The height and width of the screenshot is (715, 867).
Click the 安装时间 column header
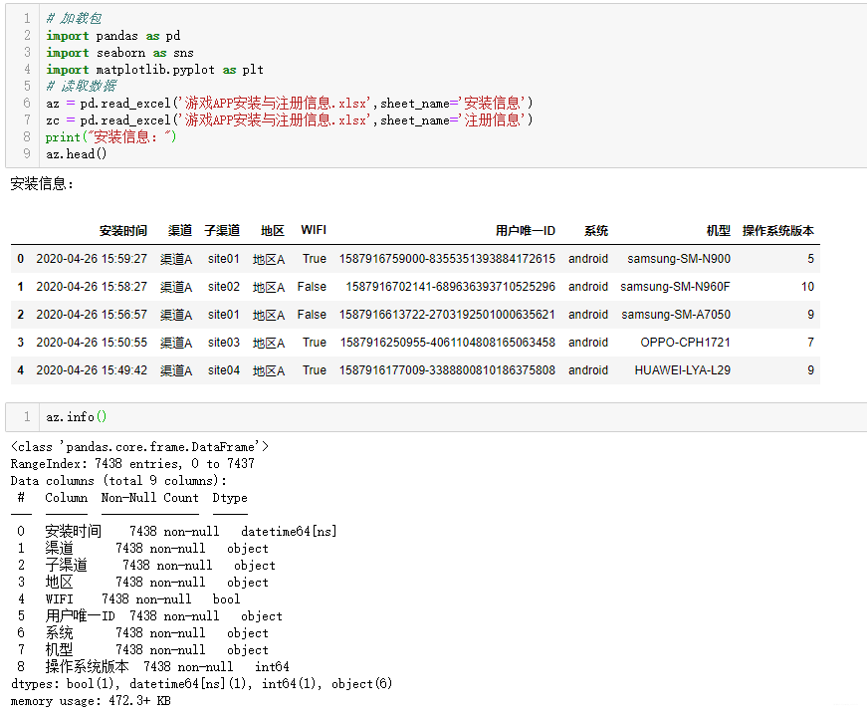(122, 231)
